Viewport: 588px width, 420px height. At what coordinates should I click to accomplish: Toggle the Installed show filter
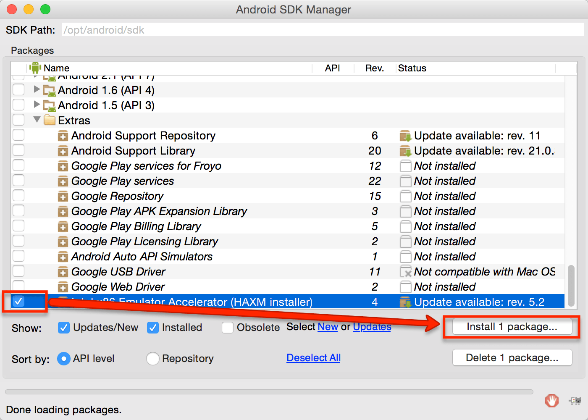pos(153,328)
